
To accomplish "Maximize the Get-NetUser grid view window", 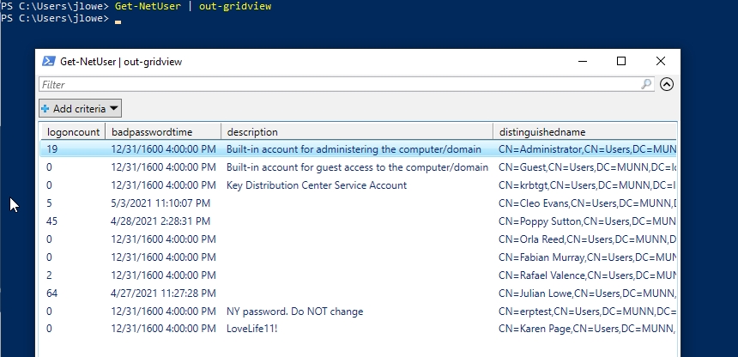I will coord(621,61).
